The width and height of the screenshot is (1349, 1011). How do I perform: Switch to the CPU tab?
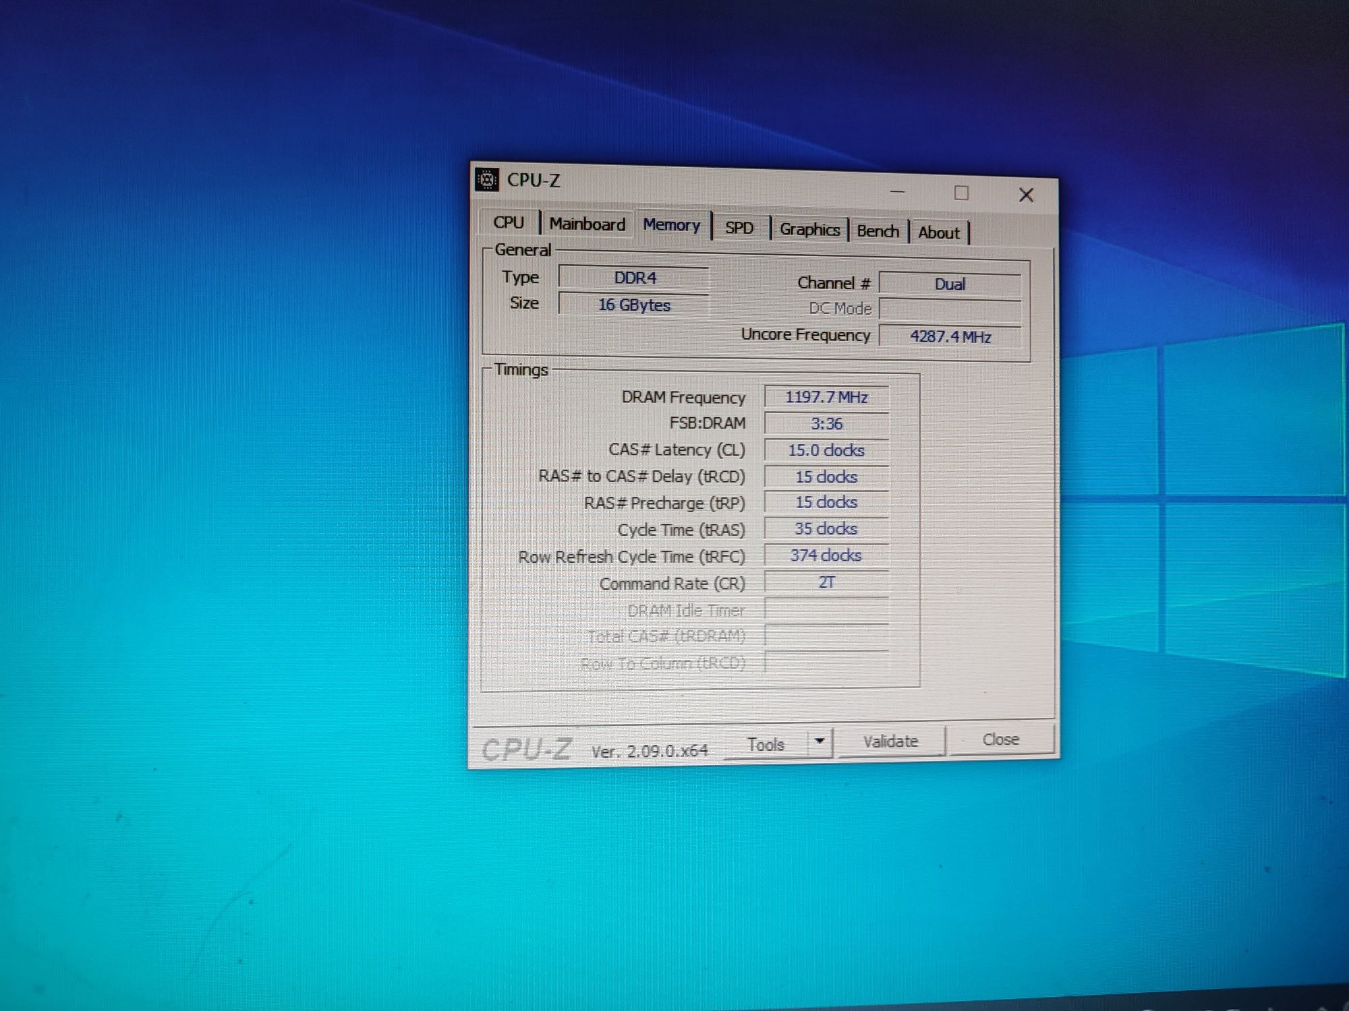tap(509, 222)
